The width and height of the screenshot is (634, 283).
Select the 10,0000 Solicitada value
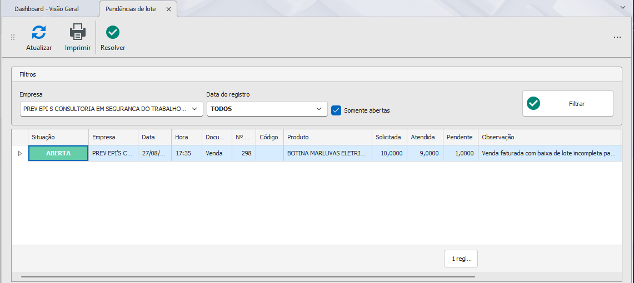[x=390, y=153]
